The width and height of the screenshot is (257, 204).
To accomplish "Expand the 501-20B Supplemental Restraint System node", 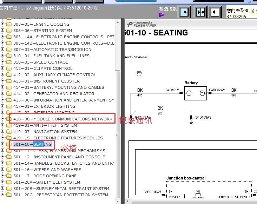I will tap(2, 188).
